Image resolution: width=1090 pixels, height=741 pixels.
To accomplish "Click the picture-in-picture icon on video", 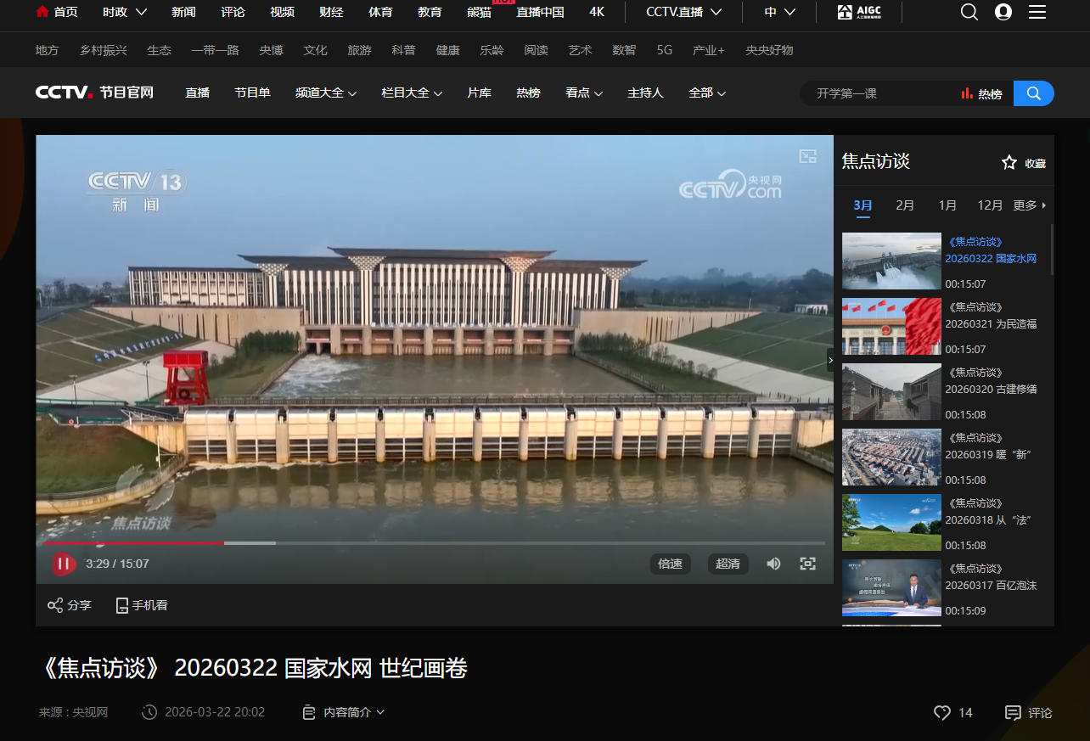I will coord(807,156).
